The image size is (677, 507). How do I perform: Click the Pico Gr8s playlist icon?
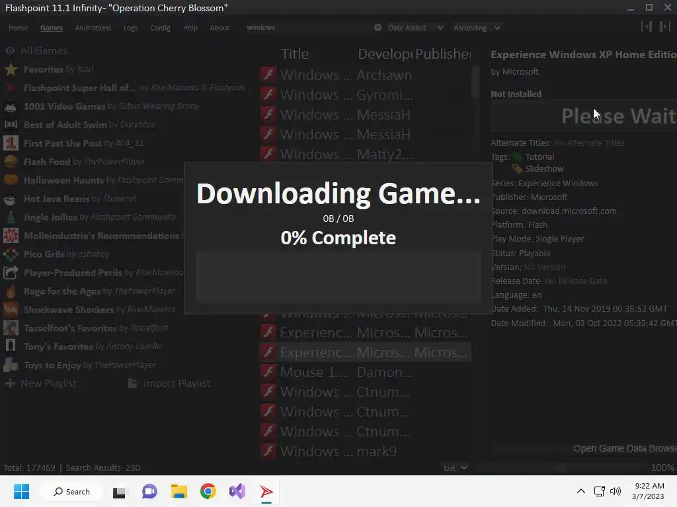click(x=11, y=254)
